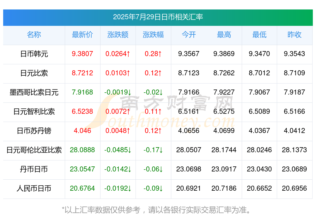The image size is (316, 220).
Task: Click previous close 8.7109
Action: click(295, 73)
